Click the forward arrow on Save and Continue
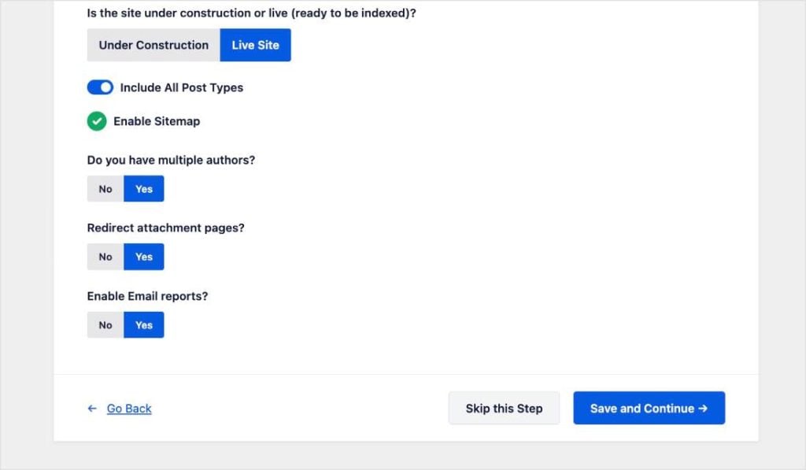 [x=704, y=408]
